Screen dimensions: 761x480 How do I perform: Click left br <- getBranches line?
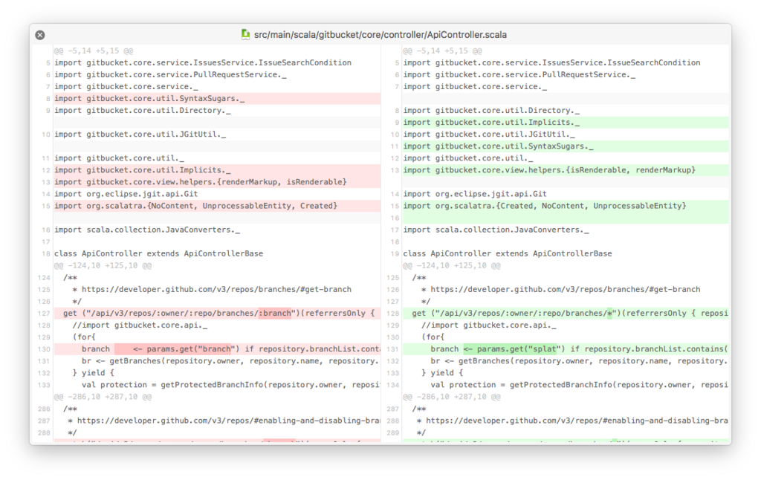click(x=230, y=361)
